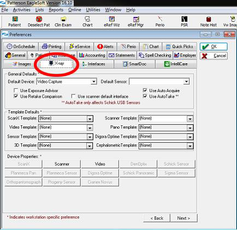Image resolution: width=237 pixels, height=230 pixels.
Task: Switch to the Interfaces preferences tab
Action: (93, 64)
